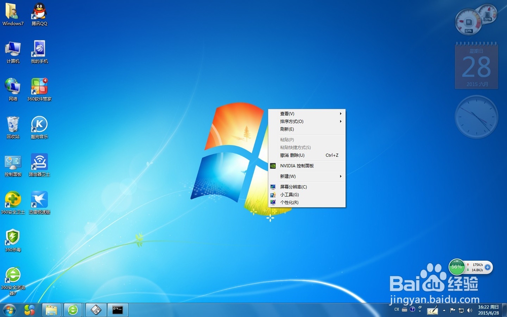The image size is (507, 317).
Task: Open NVIDIA 控制面板 from context menu
Action: (307, 166)
